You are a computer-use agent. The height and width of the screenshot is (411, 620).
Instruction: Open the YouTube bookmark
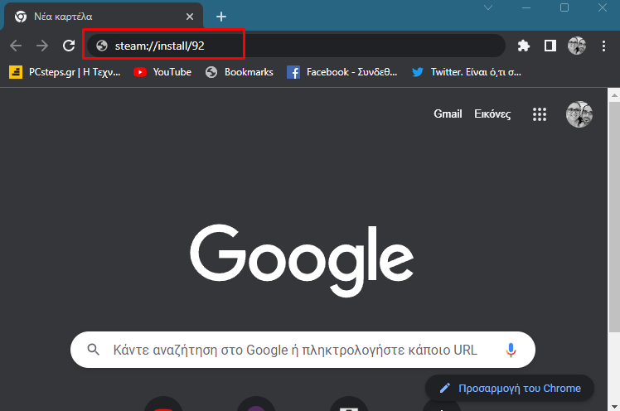162,72
